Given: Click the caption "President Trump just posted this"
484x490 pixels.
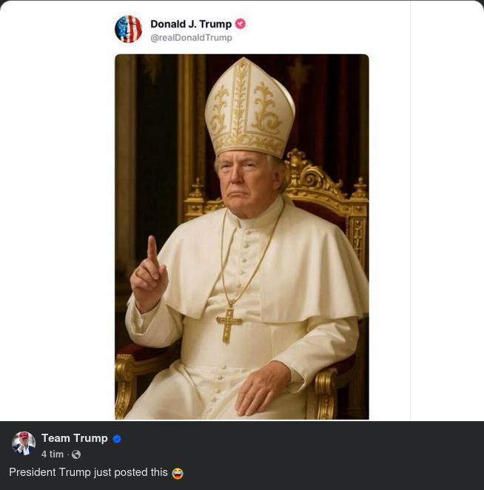Looking at the screenshot, I should 88,472.
